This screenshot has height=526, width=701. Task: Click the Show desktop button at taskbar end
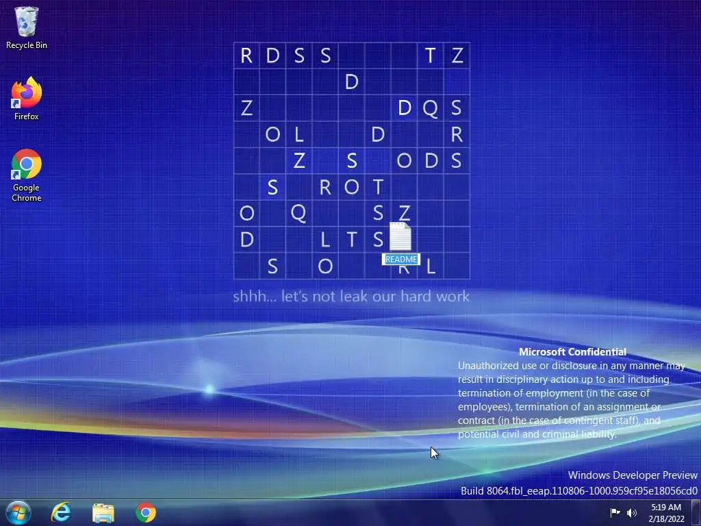[696, 512]
